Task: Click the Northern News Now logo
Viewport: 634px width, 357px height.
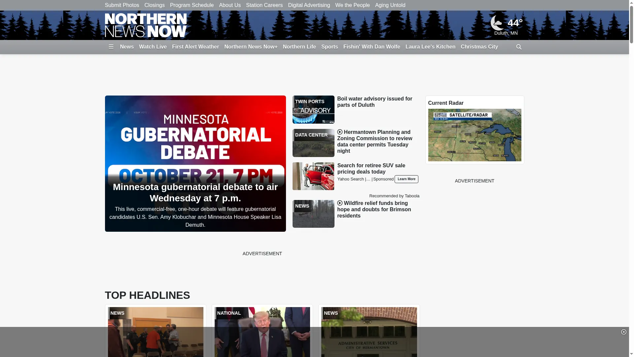Action: (x=146, y=25)
